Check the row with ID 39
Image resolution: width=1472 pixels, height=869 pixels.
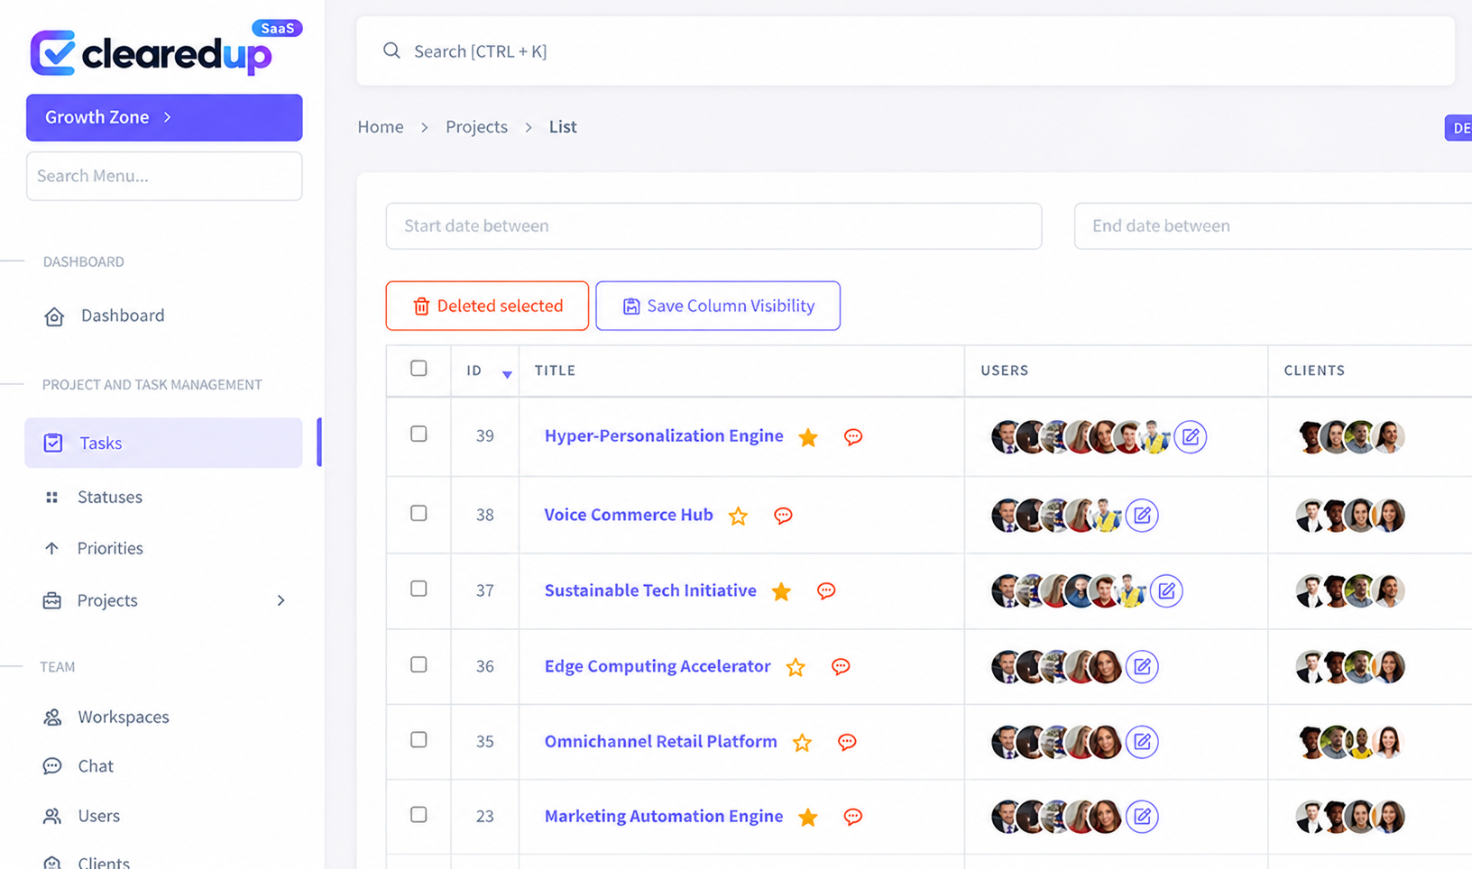[419, 434]
